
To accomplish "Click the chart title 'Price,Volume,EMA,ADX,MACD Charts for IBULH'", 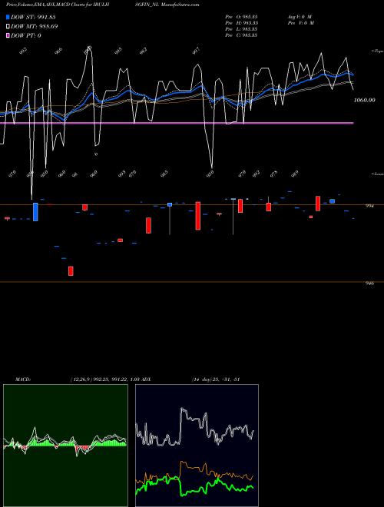I will 57,5.
